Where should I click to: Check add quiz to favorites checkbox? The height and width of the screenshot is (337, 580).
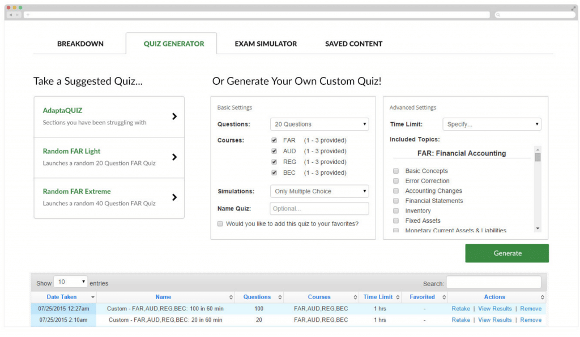coord(220,224)
